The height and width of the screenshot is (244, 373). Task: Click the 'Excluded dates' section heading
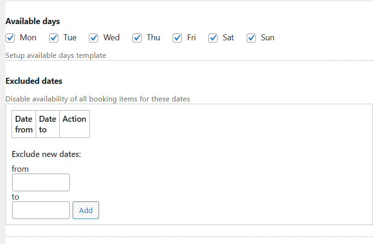tap(34, 81)
